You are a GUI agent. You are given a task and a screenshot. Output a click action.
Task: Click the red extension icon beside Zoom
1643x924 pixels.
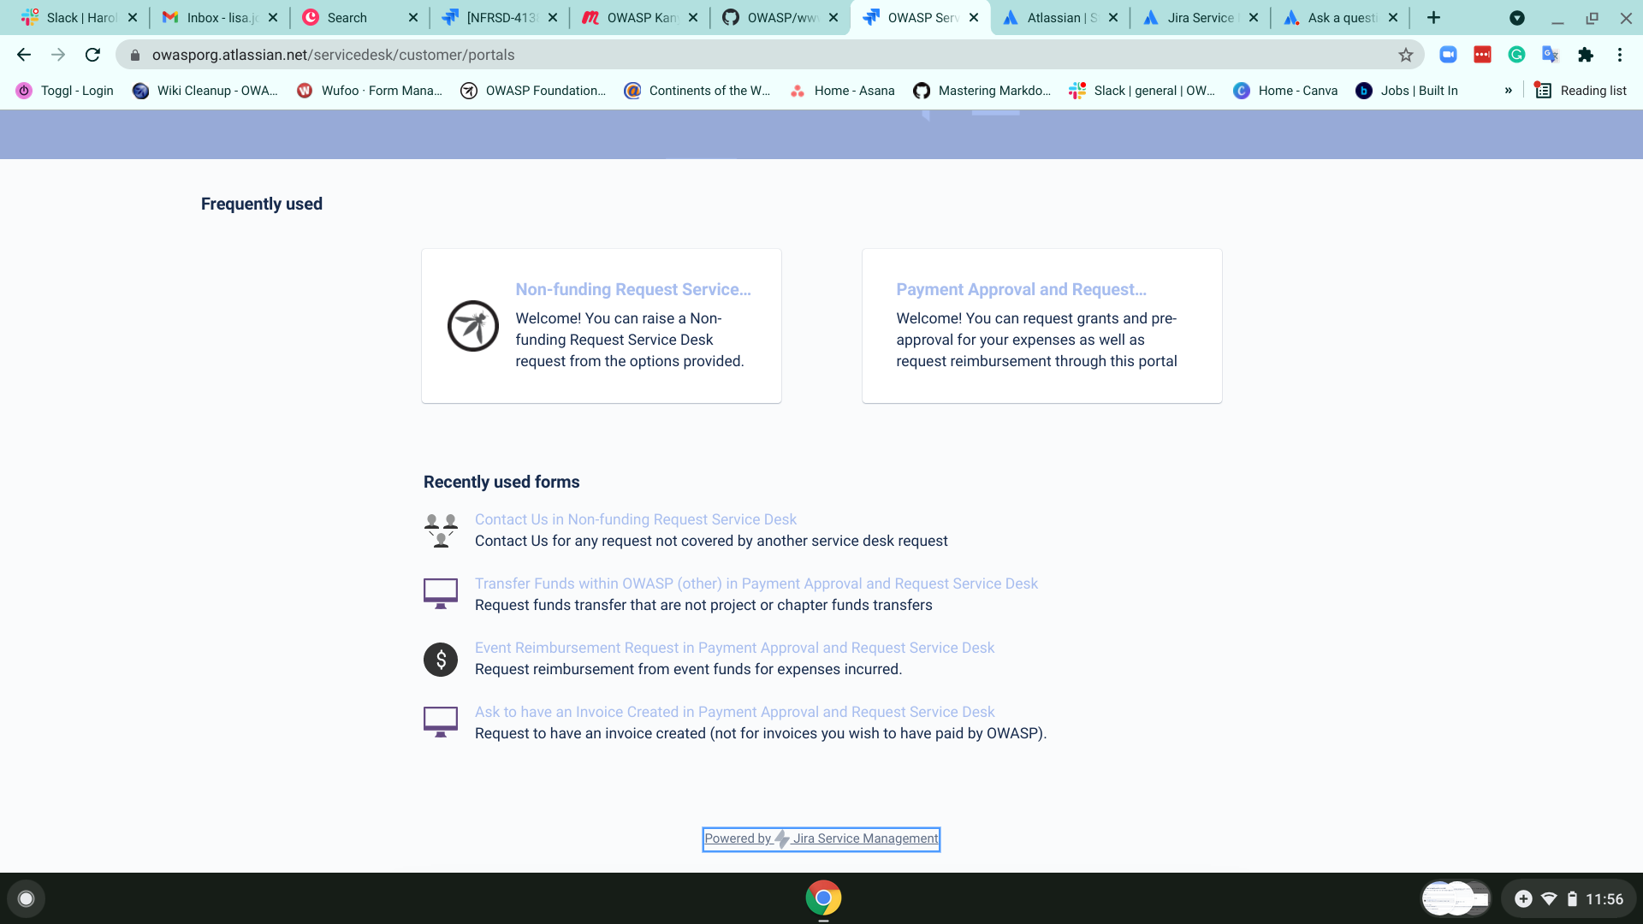coord(1482,55)
